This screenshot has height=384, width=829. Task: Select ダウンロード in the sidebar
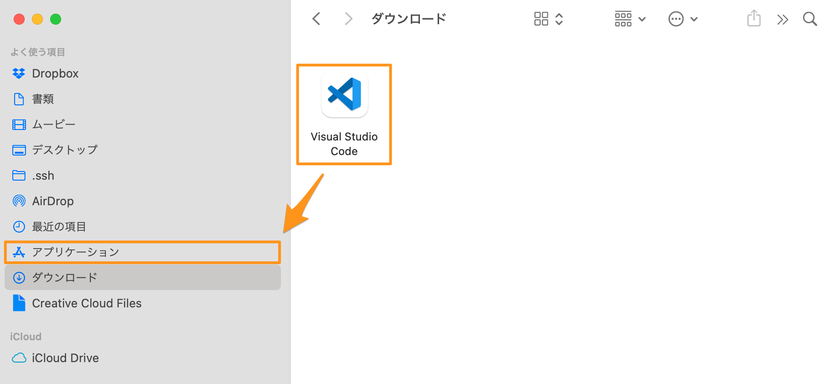[x=64, y=278]
